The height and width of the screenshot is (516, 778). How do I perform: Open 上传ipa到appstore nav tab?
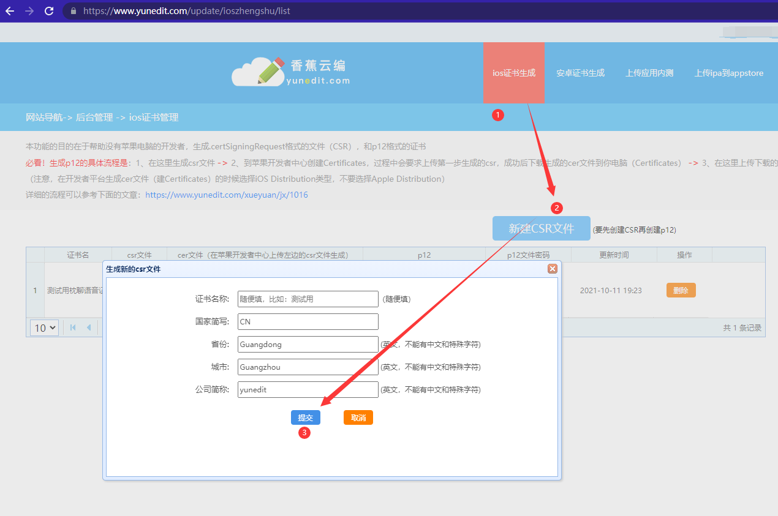click(x=729, y=73)
